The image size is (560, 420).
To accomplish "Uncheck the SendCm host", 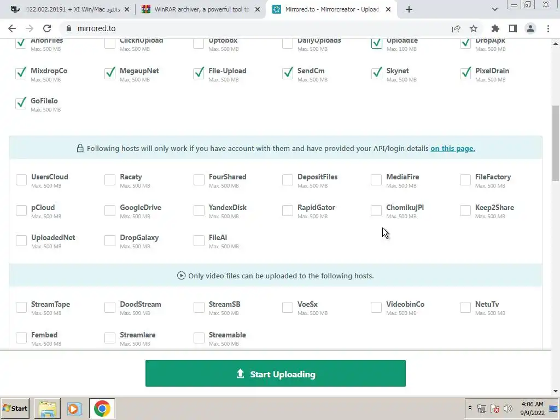I will coord(288,73).
